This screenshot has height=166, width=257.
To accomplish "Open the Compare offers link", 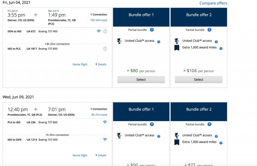I will pyautogui.click(x=213, y=3).
